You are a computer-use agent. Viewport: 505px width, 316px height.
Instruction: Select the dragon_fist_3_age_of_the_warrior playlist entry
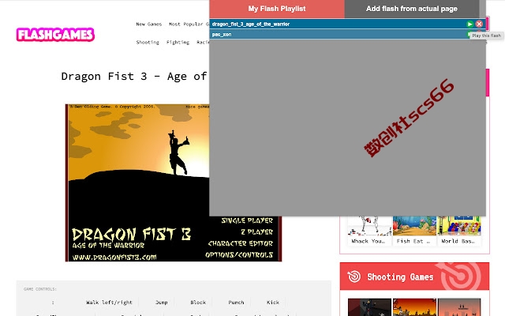pos(347,24)
